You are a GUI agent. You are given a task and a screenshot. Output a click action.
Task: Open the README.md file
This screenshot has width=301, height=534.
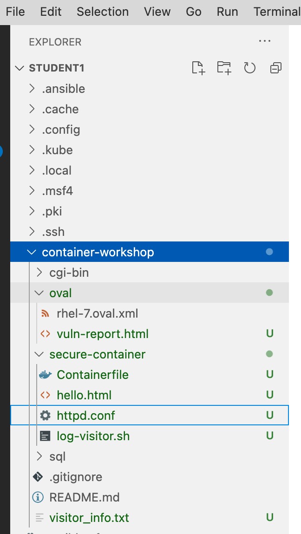click(x=84, y=497)
